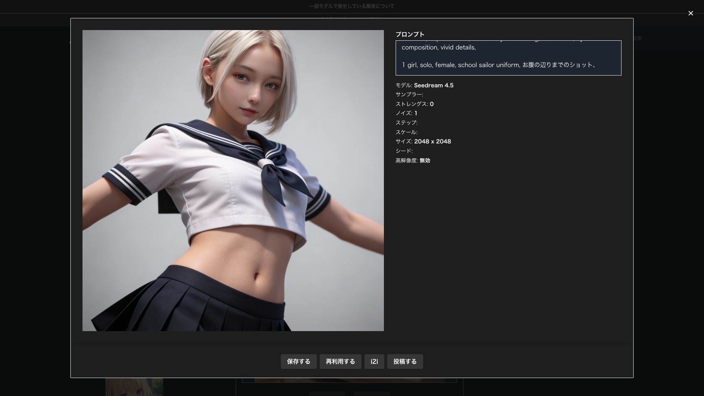The height and width of the screenshot is (396, 704).
Task: Click inside the prompt text box
Action: (x=508, y=58)
